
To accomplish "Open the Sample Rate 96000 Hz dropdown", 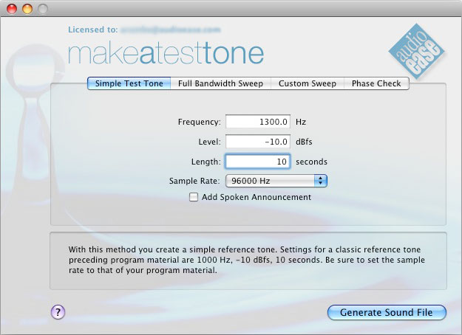I will (x=276, y=181).
